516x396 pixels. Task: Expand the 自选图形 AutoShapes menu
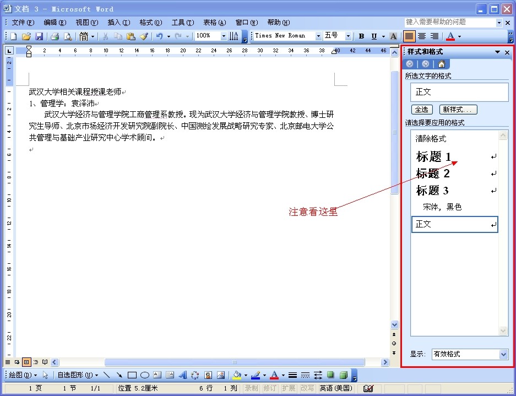click(x=78, y=375)
